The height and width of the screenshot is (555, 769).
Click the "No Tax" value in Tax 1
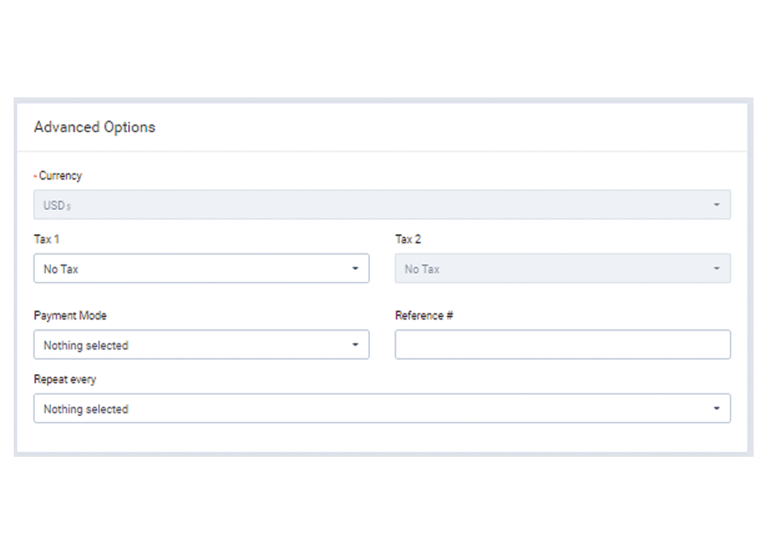61,269
